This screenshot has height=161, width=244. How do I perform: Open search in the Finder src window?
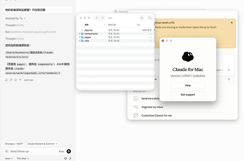150,18
